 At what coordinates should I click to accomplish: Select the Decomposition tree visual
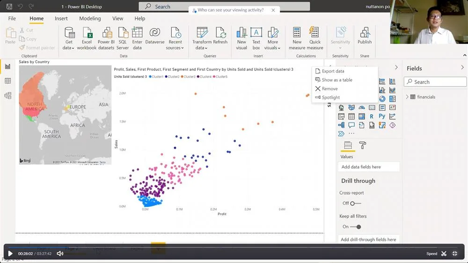coord(341,125)
